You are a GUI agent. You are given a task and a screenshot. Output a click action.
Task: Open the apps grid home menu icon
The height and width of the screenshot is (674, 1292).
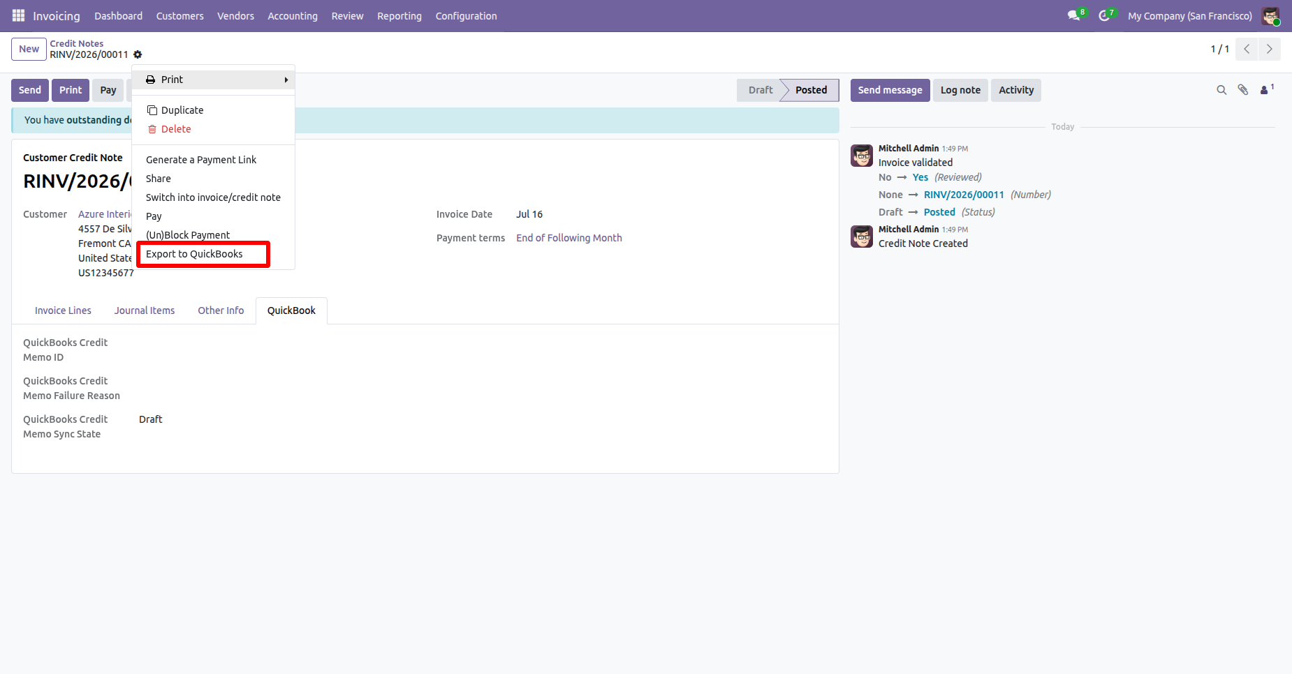coord(18,15)
